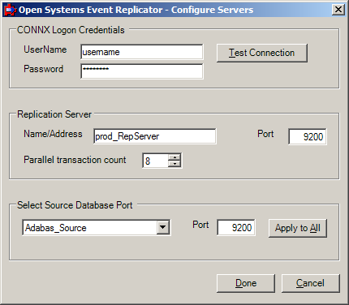Click the CONNX Logon Credentials group title
Viewport: 349px width, 305px height.
(x=71, y=30)
